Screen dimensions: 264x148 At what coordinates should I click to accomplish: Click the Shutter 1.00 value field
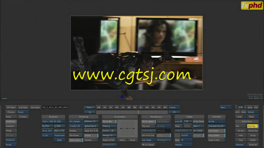coord(109,131)
